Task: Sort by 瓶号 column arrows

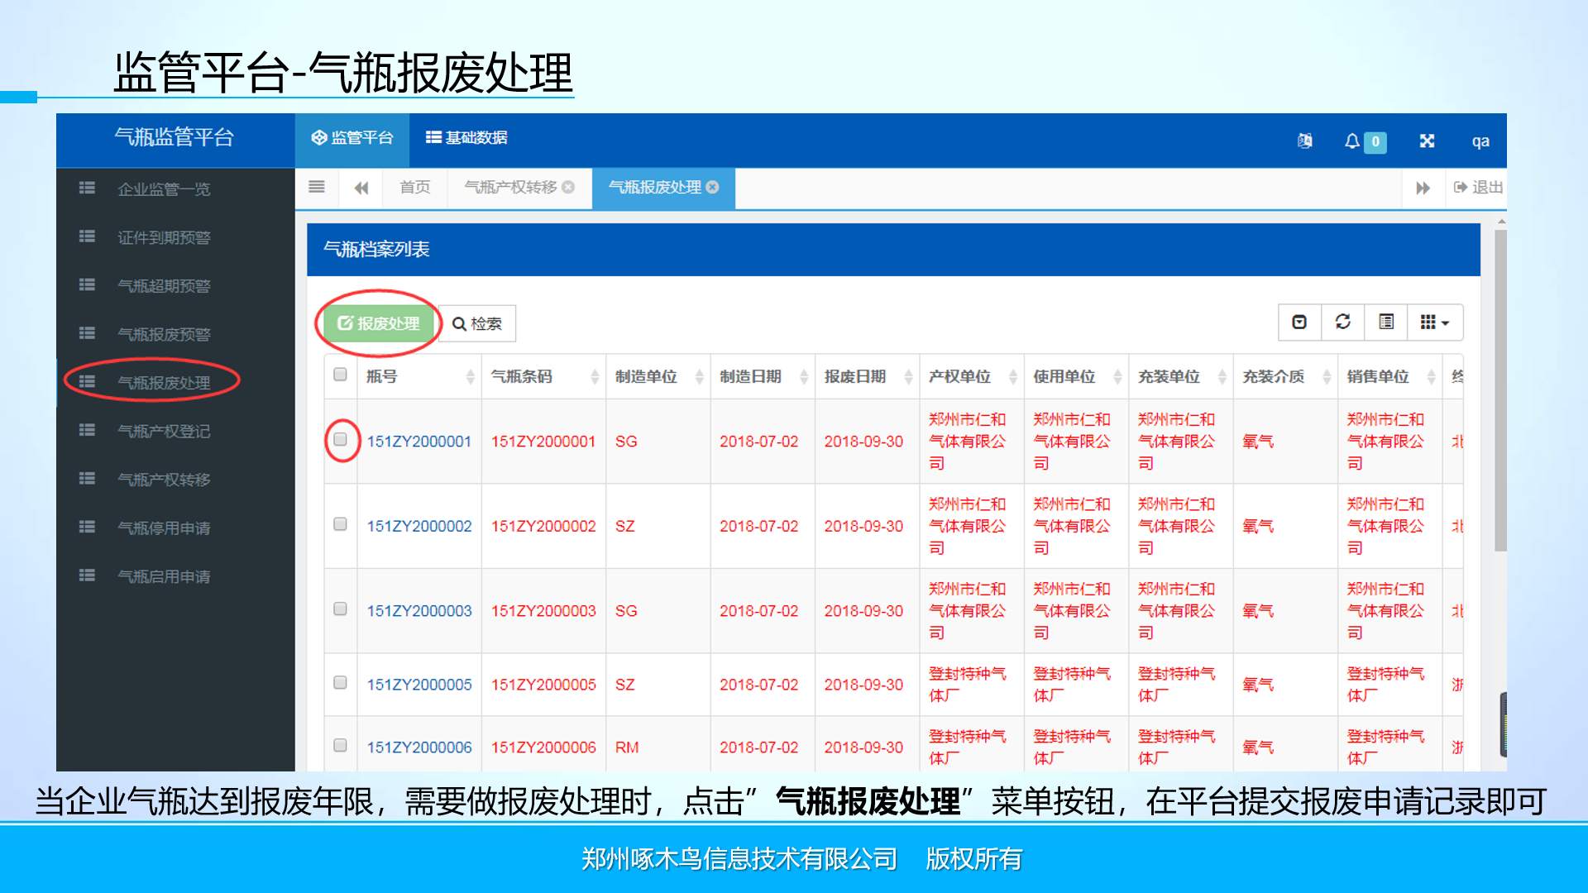Action: (471, 377)
